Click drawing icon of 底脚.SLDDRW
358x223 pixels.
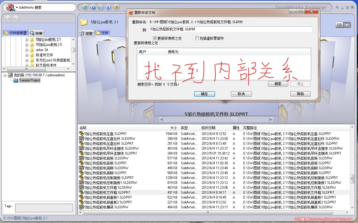coord(81,168)
